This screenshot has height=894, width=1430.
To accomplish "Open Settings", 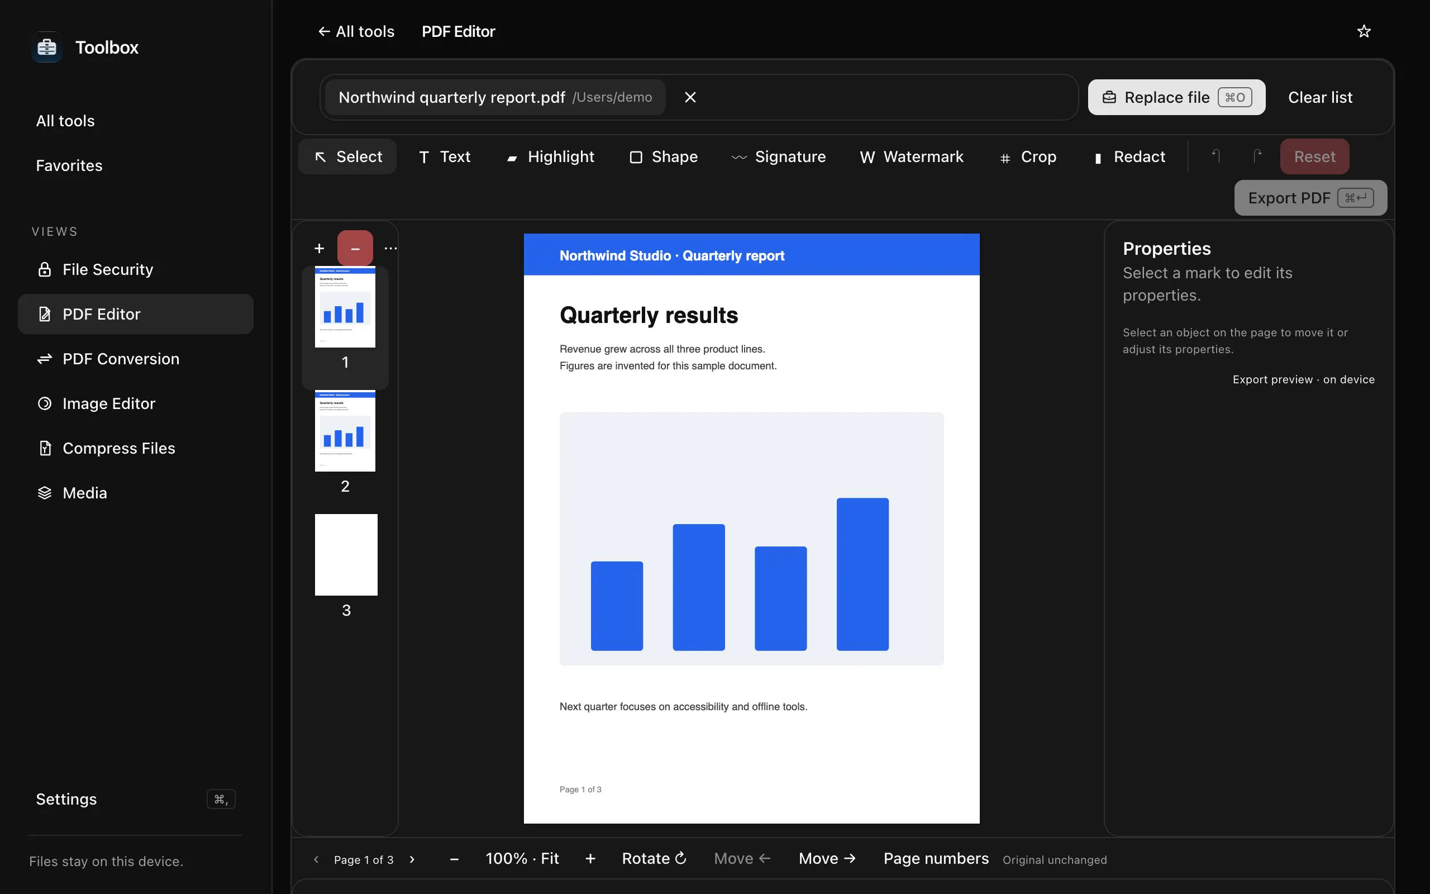I will (136, 800).
